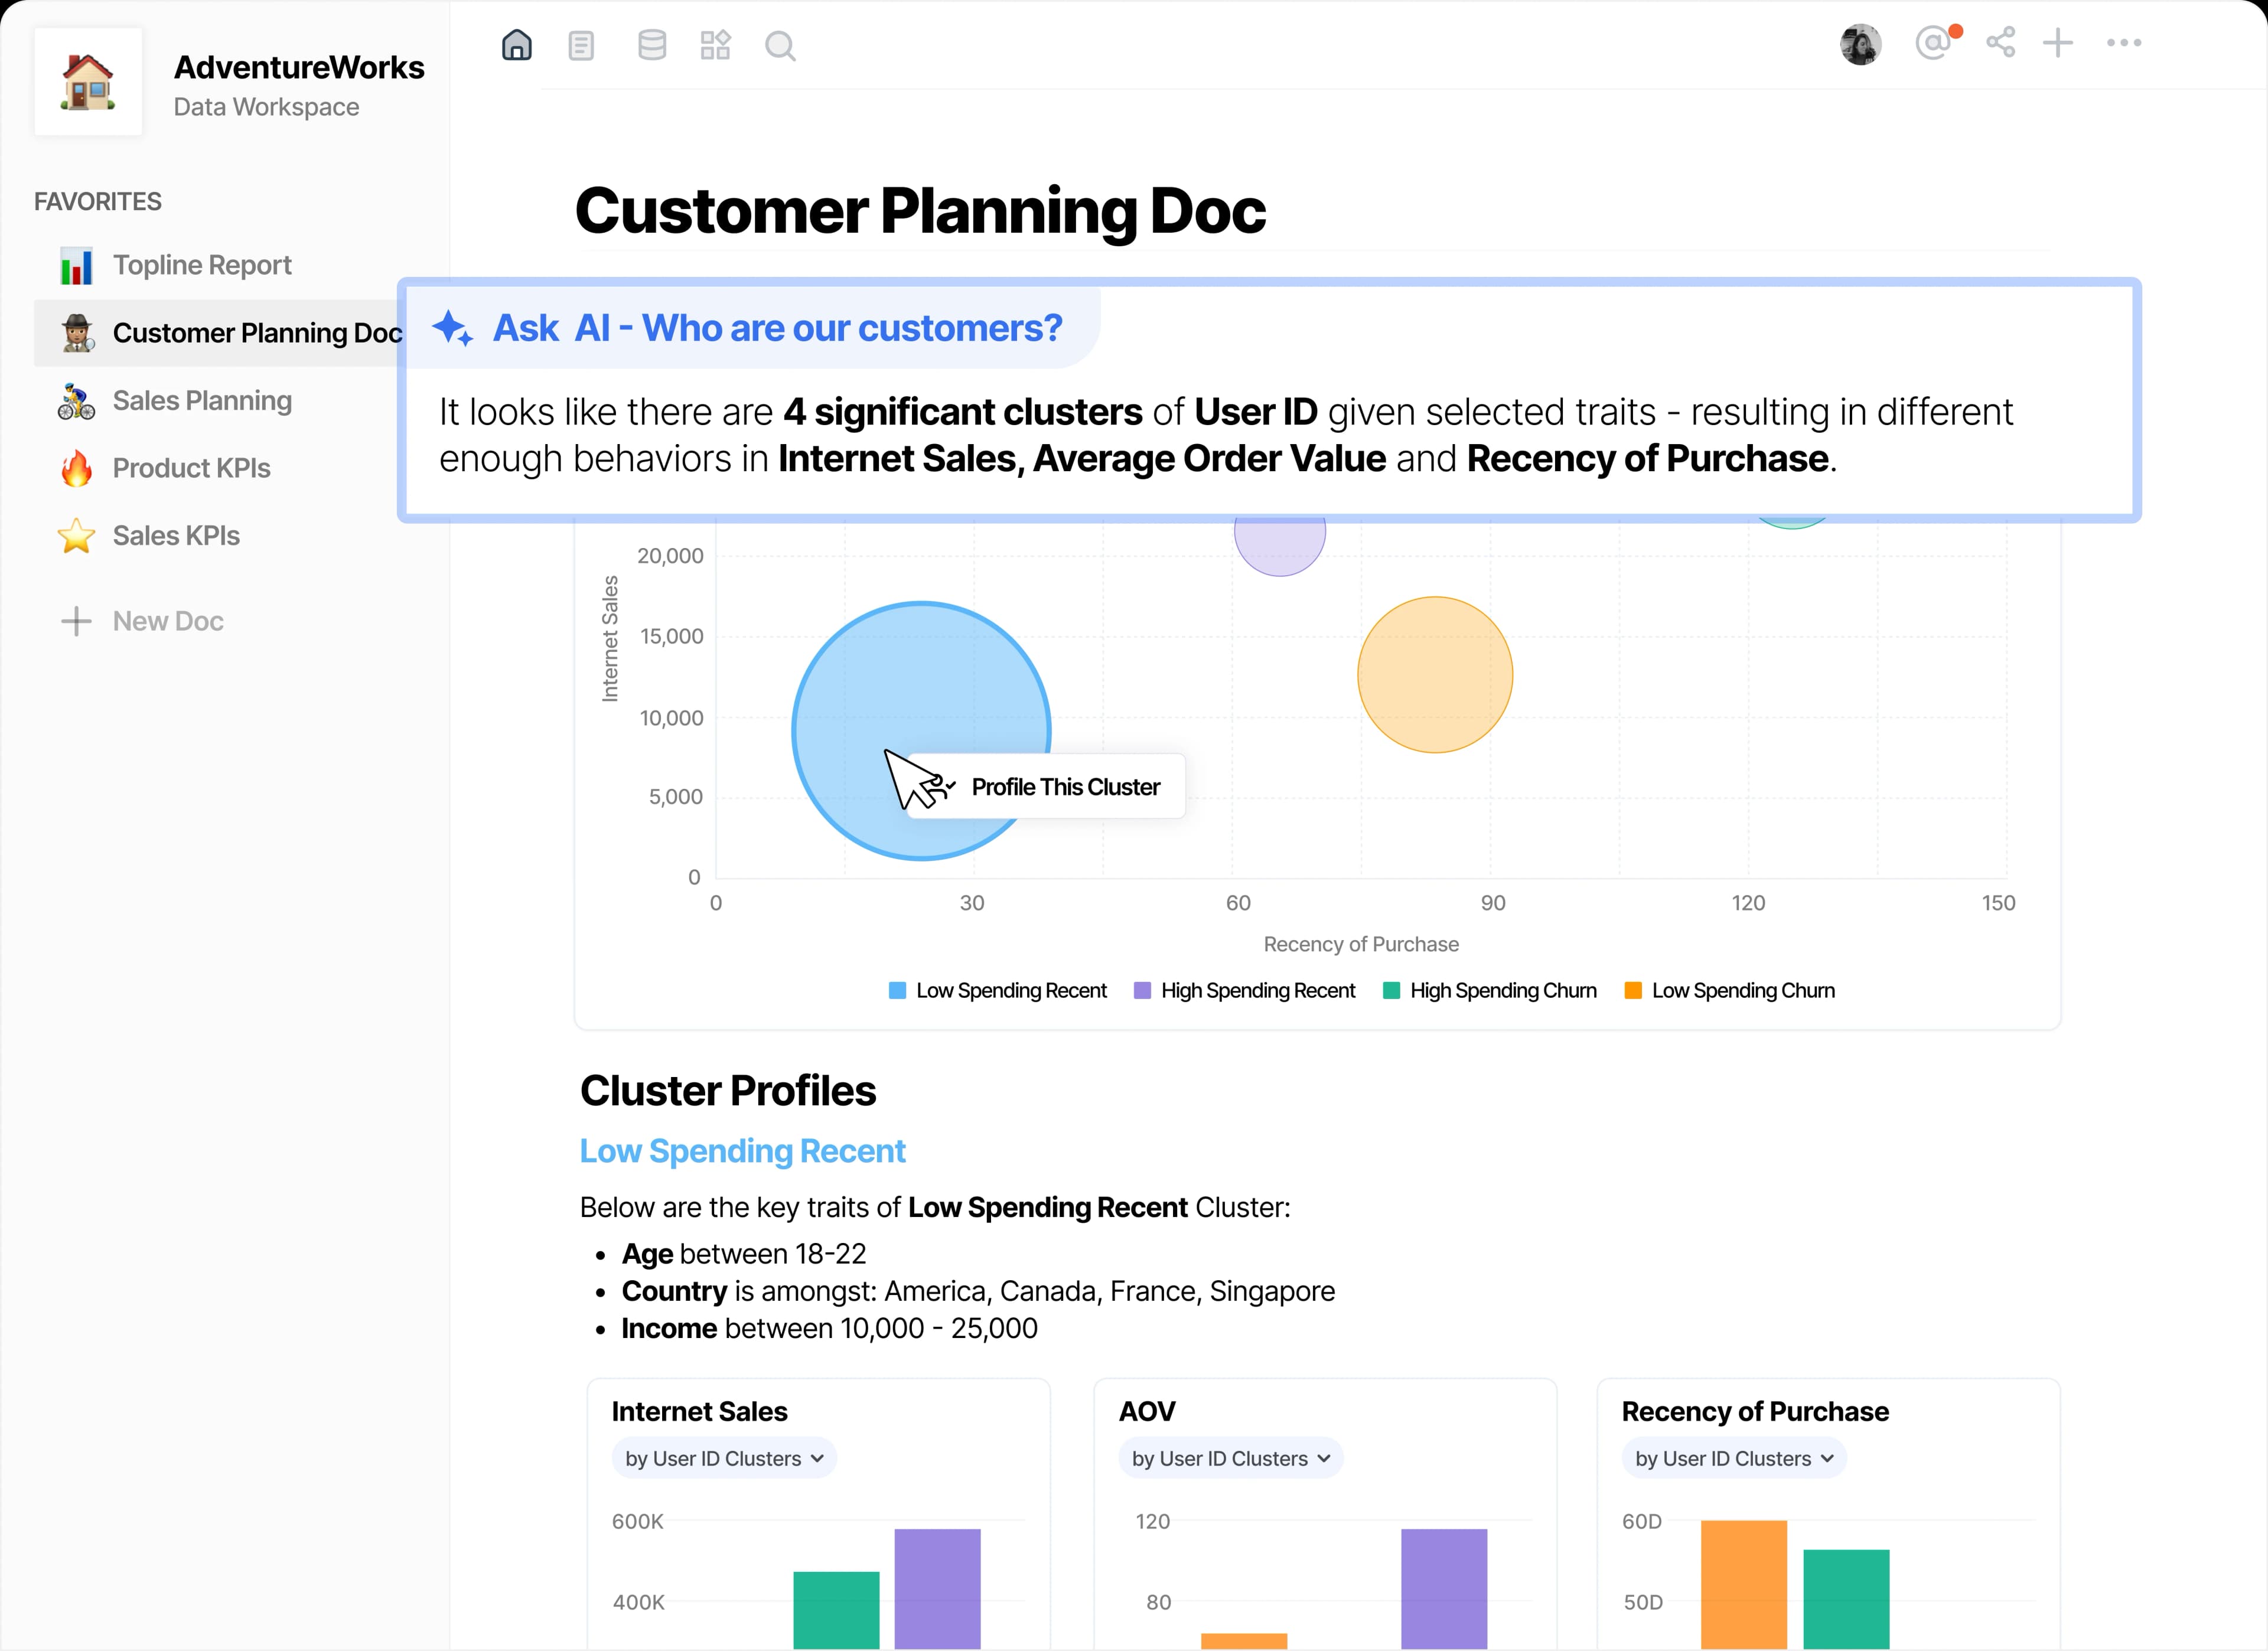Image resolution: width=2268 pixels, height=1651 pixels.
Task: Expand Recency of Purchase clusters dropdown
Action: click(x=1734, y=1458)
